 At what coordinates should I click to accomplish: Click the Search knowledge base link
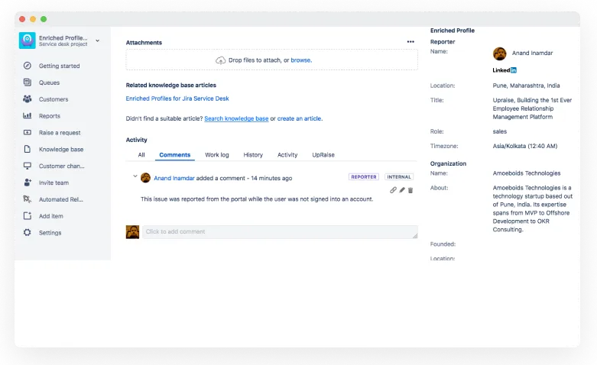[x=236, y=118]
